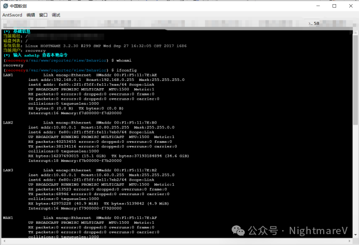359x245 pixels.
Task: Click the recovery output under whoami
Action: tap(14, 65)
